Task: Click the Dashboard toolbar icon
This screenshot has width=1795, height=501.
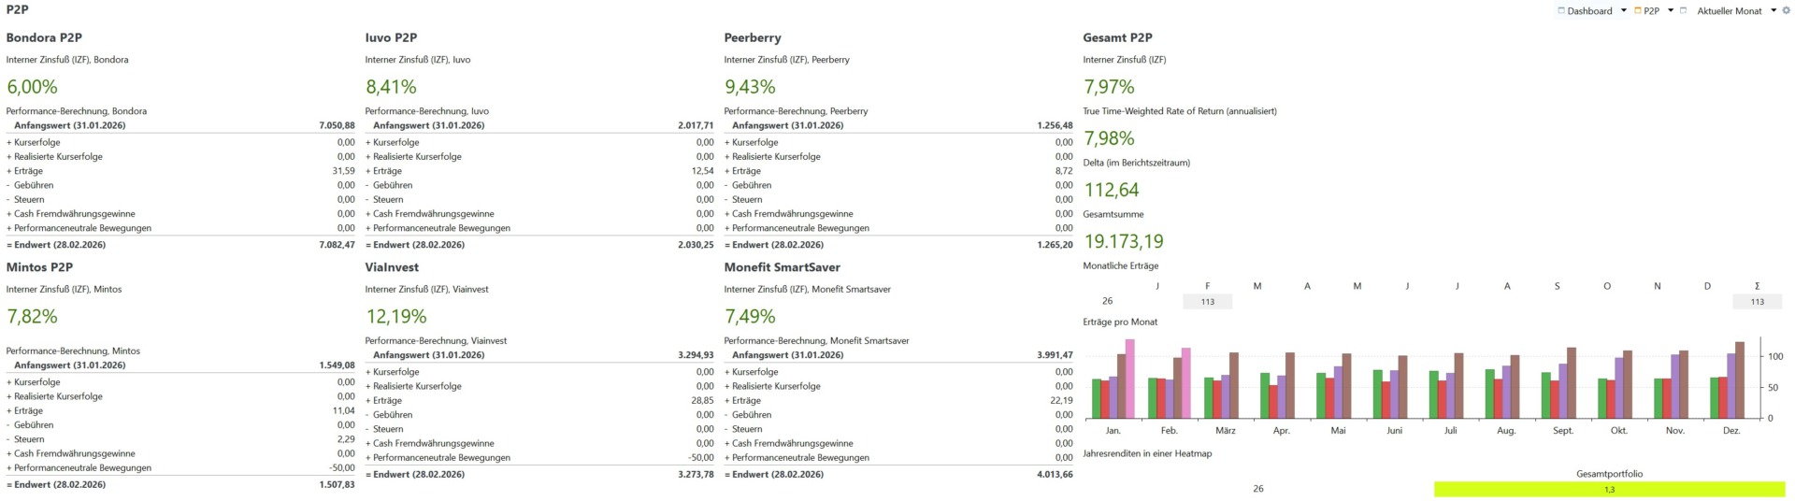Action: tap(1561, 11)
